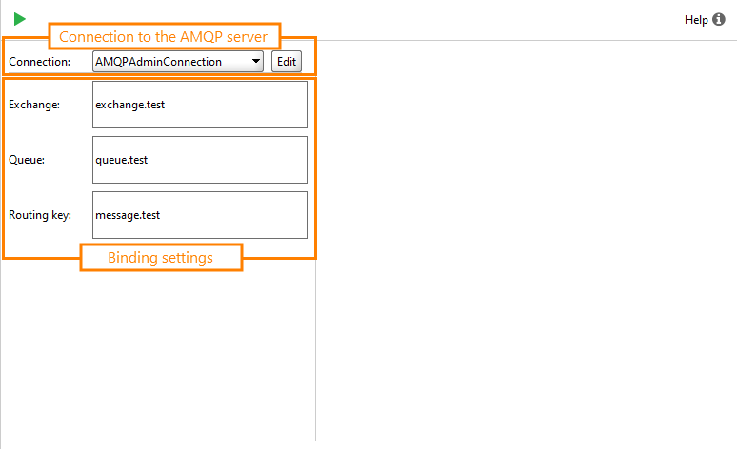Click the "Exchange:" label
737x449 pixels.
tap(34, 105)
